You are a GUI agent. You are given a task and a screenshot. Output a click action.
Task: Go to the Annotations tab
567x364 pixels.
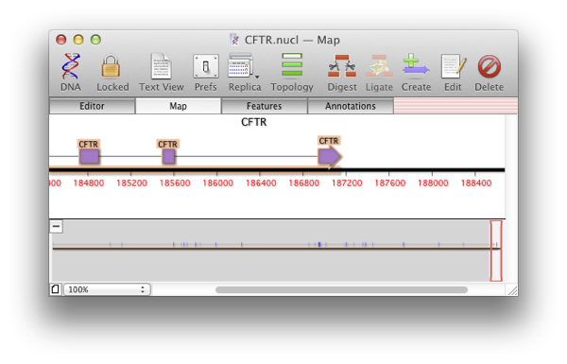coord(350,106)
